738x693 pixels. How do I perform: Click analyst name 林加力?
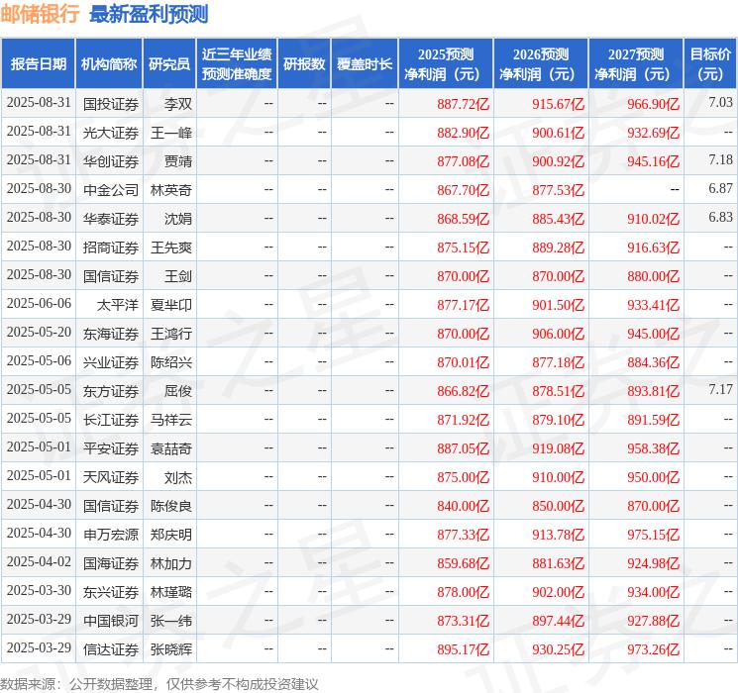pos(171,563)
